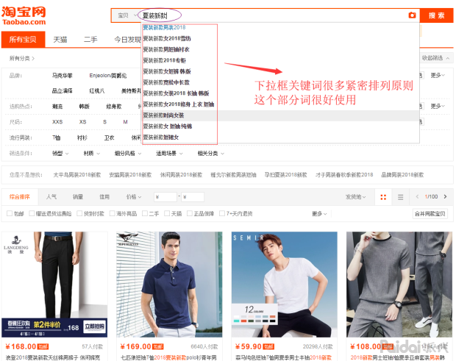456x361 pixels.
Task: Select brand Enjeolon/英爵伦
Action: (108, 76)
